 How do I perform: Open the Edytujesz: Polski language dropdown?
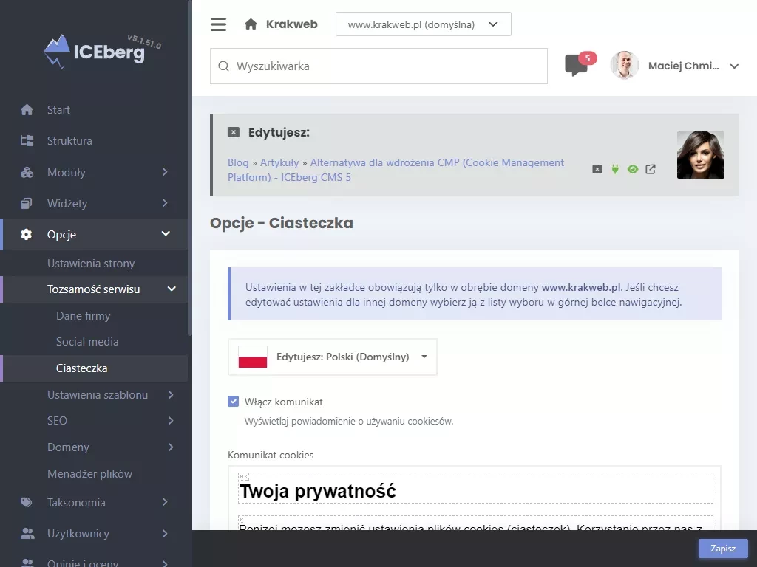tap(333, 357)
